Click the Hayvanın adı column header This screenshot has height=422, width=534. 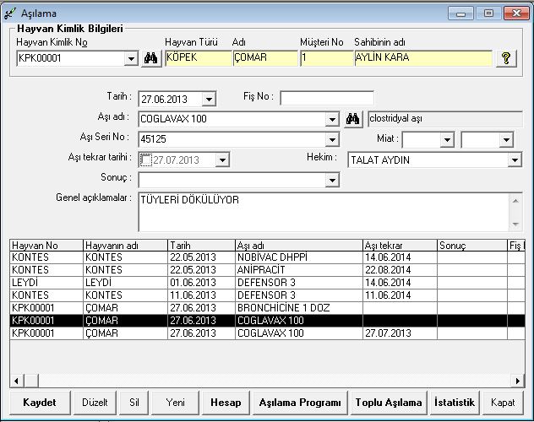(125, 245)
